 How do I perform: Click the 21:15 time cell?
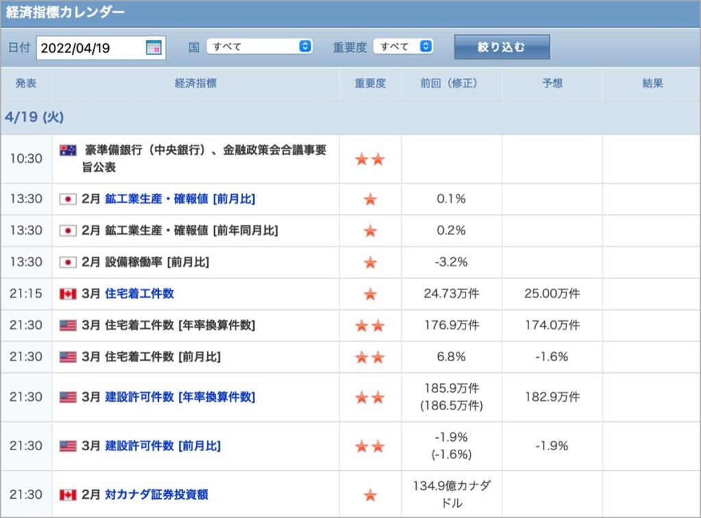coord(26,294)
